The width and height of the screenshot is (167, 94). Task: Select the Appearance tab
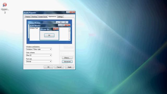click(x=52, y=16)
